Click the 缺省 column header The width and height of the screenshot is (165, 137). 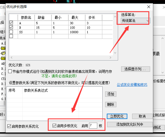point(43,17)
